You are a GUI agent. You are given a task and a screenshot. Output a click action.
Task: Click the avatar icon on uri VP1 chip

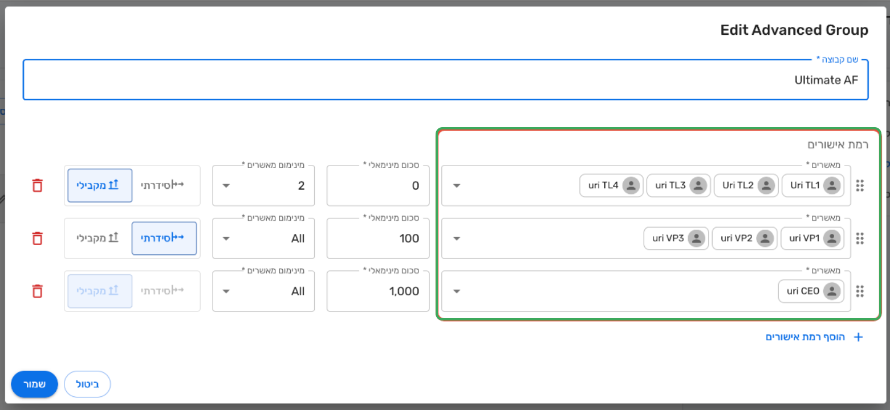[832, 238]
